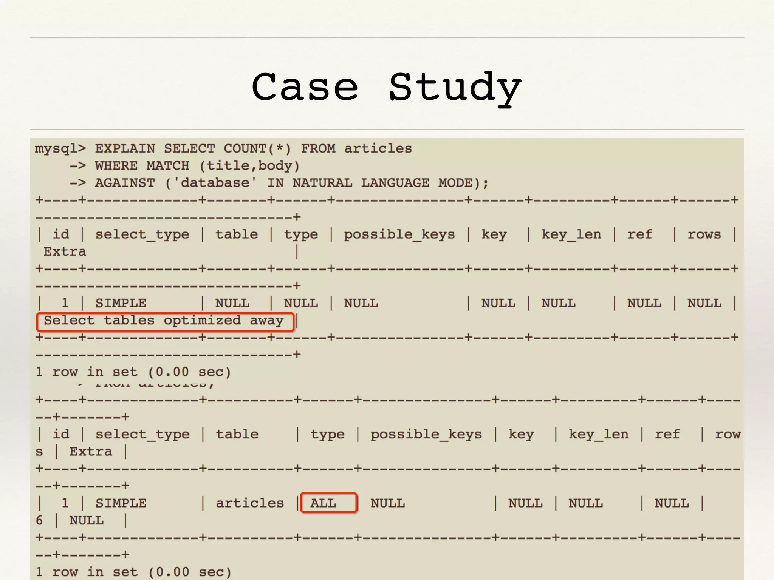774x580 pixels.
Task: Click the NULL value beside "6 |"
Action: pyautogui.click(x=86, y=520)
